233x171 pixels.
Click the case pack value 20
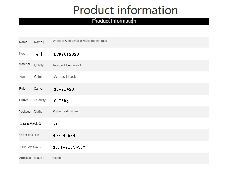click(56, 124)
